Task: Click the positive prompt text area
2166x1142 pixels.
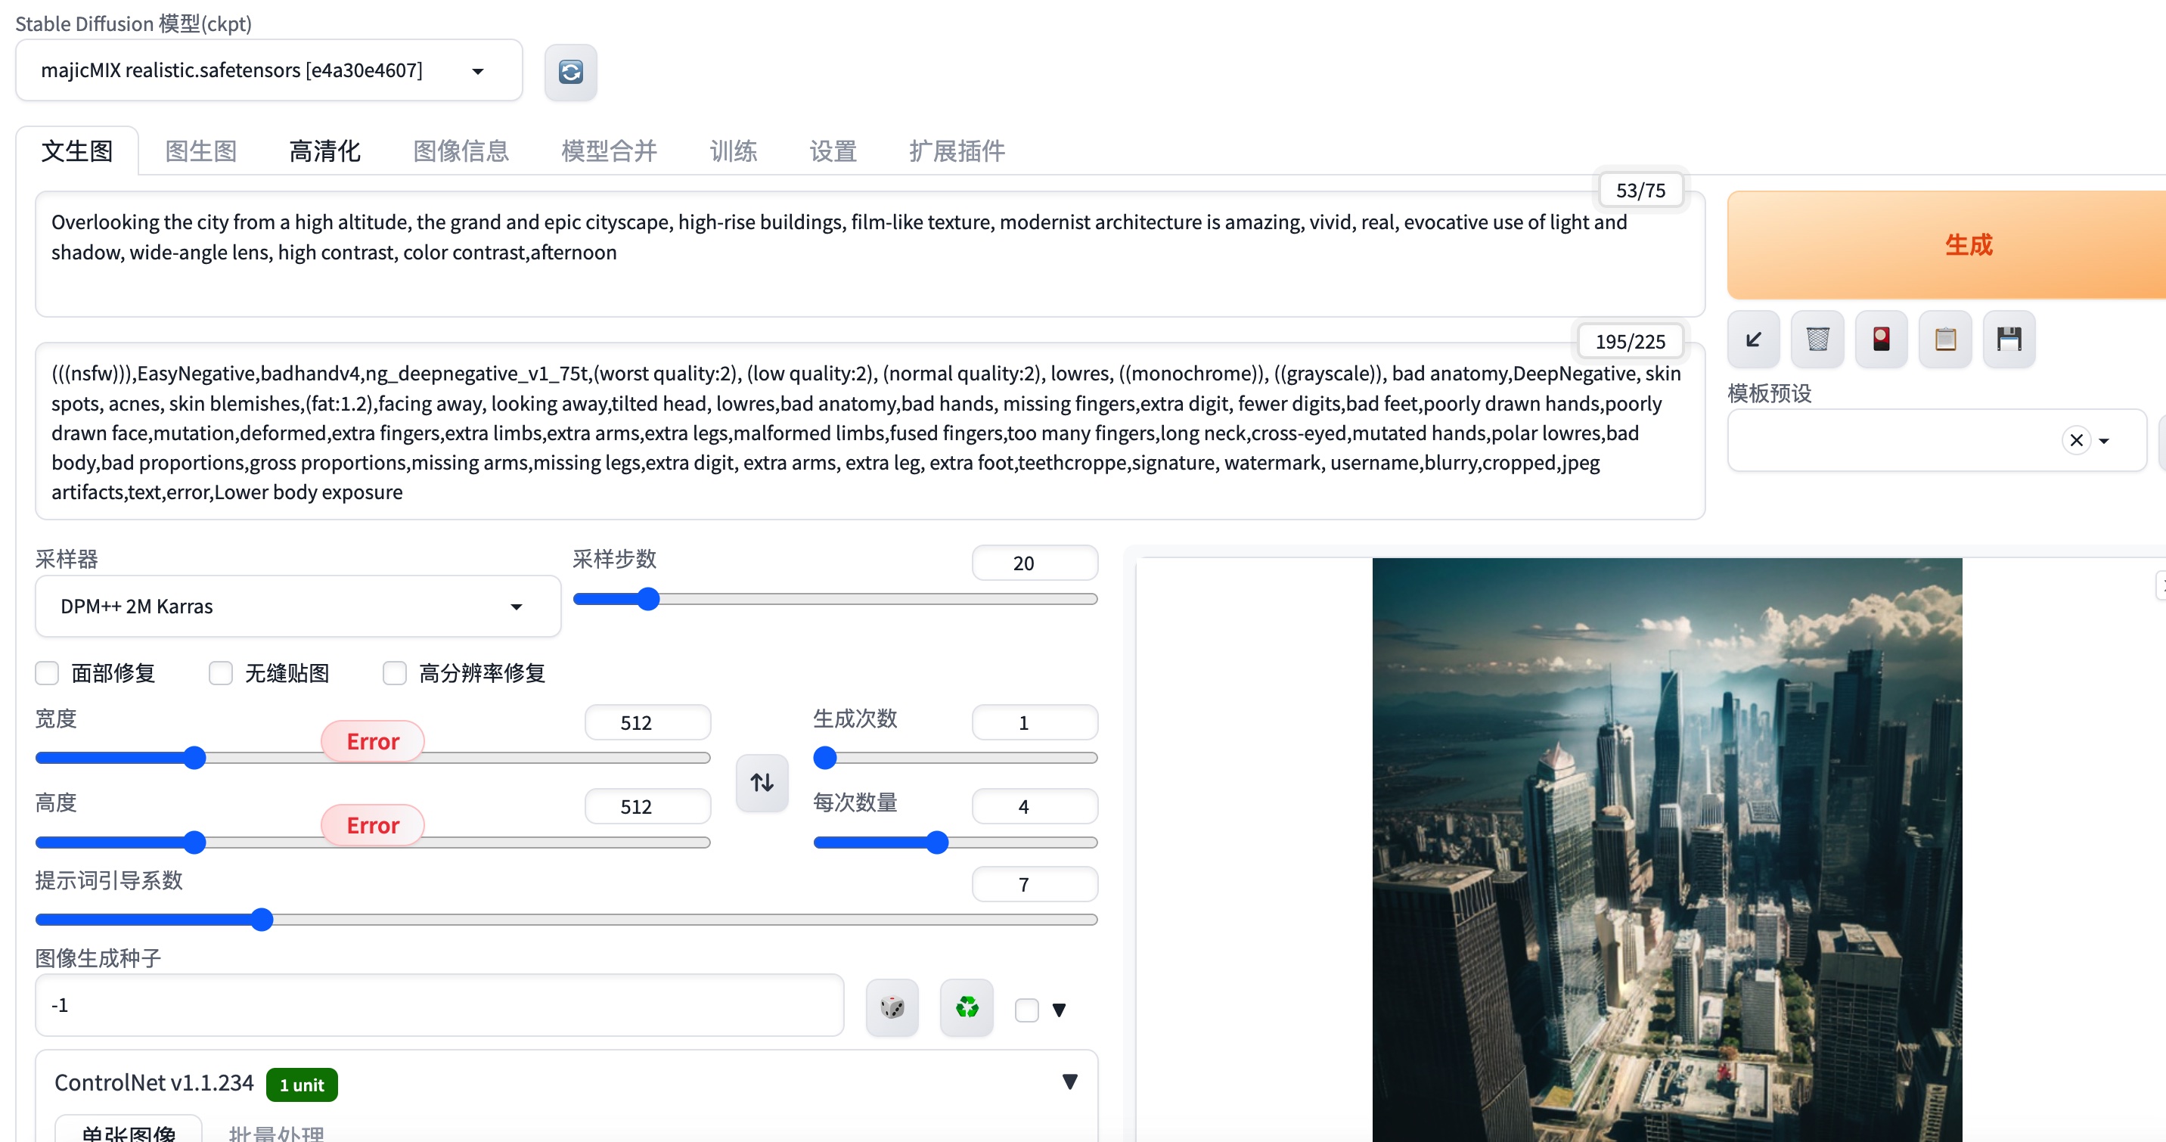Action: [870, 254]
